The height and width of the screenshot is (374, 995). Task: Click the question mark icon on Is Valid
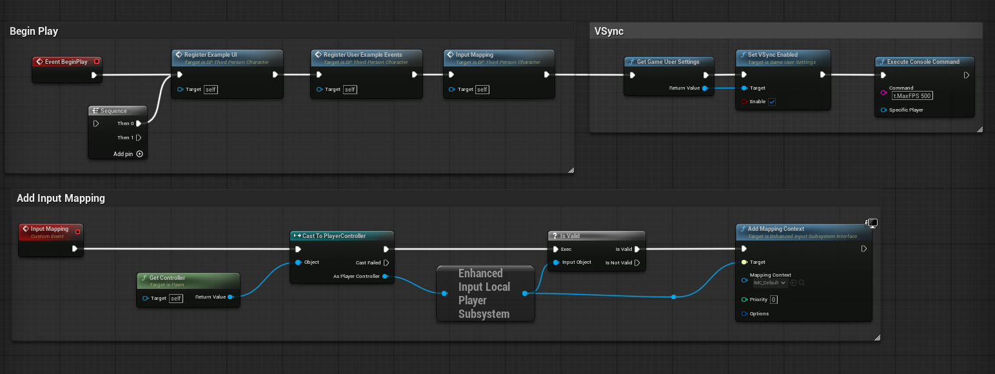tap(554, 235)
